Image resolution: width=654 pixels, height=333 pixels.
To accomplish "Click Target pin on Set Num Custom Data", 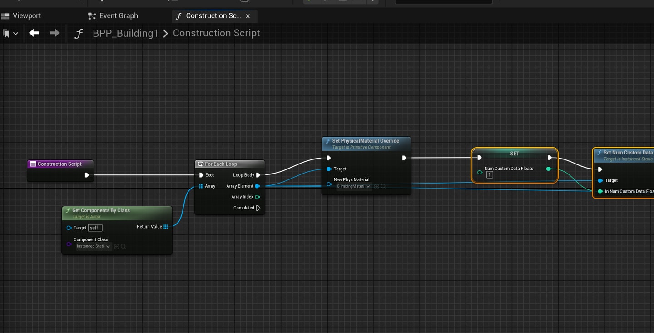I will tap(600, 180).
